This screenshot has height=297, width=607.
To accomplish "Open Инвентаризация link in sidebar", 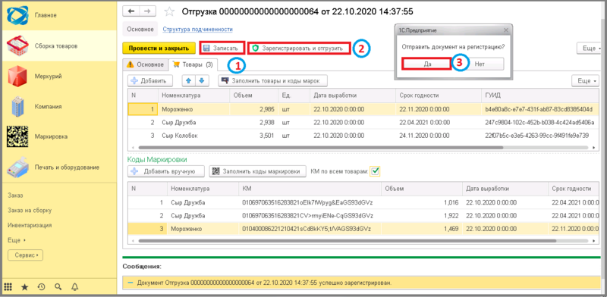I will point(30,225).
